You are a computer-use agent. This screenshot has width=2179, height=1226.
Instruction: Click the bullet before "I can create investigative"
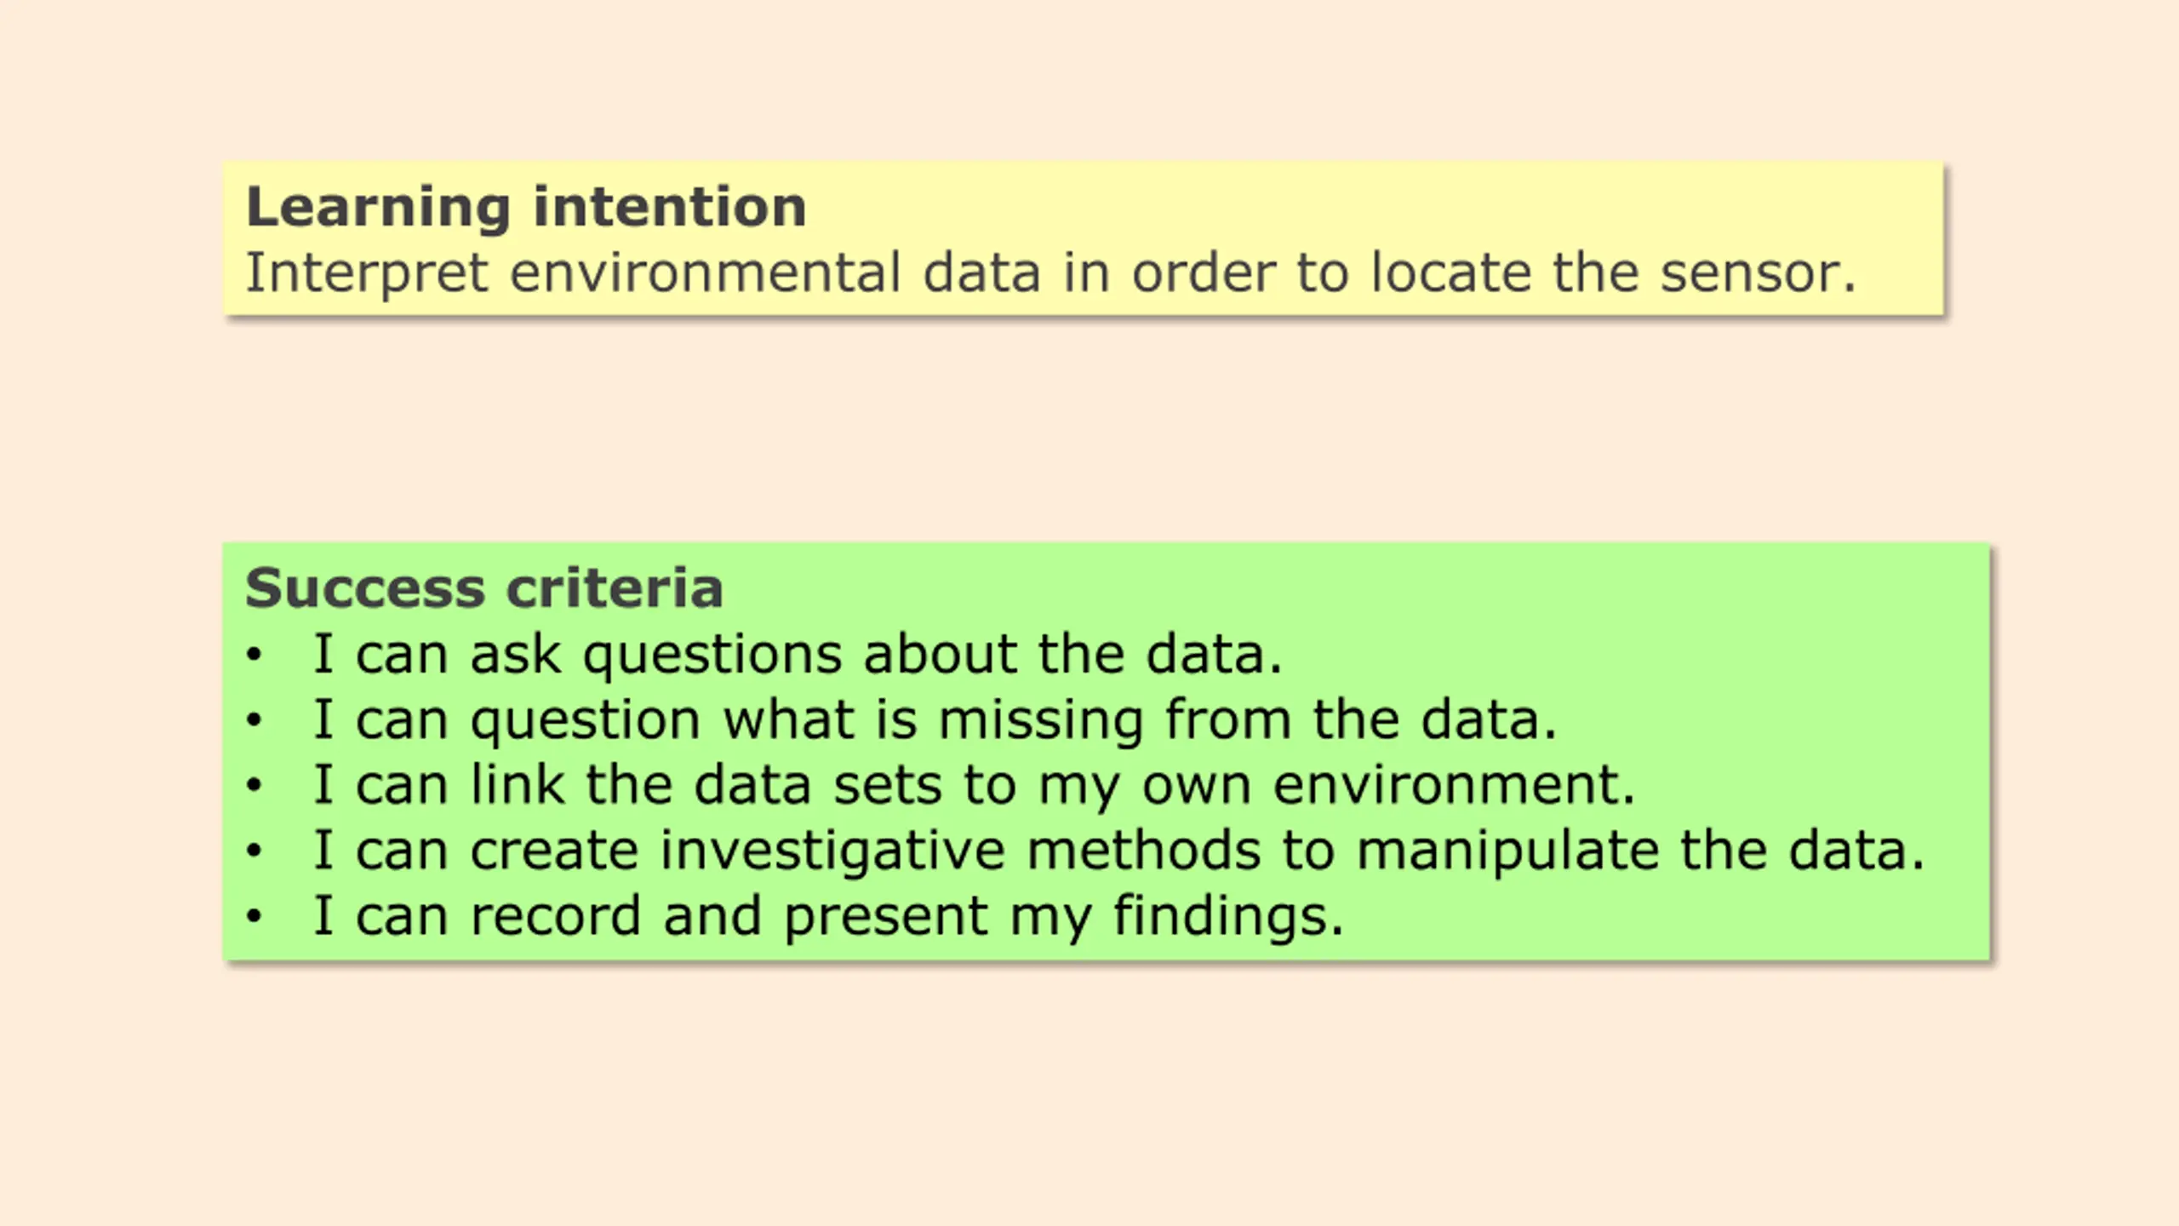[254, 851]
